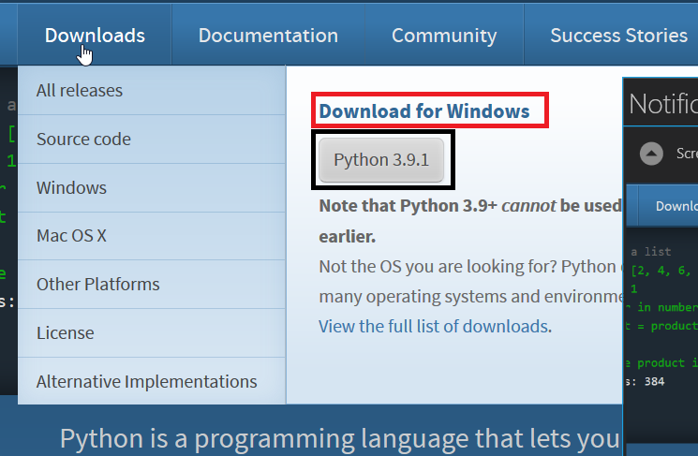Follow View the full list of downloads link
Image resolution: width=698 pixels, height=456 pixels.
click(x=435, y=327)
